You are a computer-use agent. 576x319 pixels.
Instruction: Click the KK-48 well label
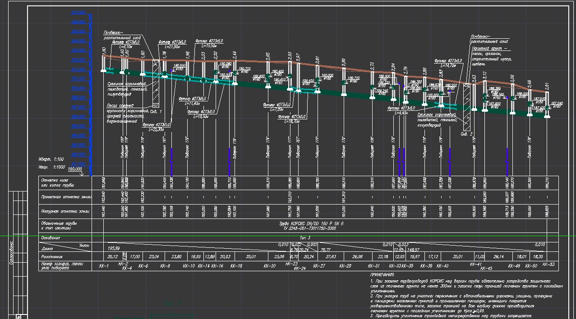514,266
